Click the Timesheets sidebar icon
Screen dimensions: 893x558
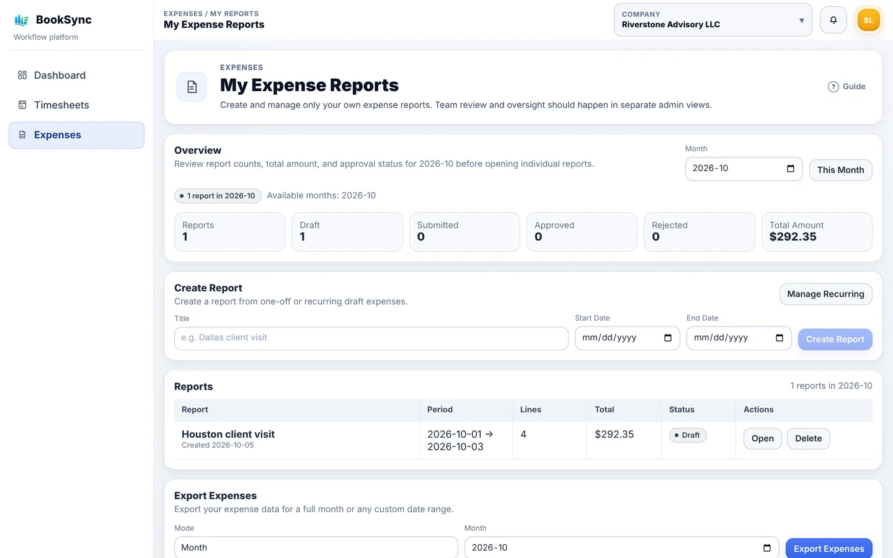[x=22, y=105]
